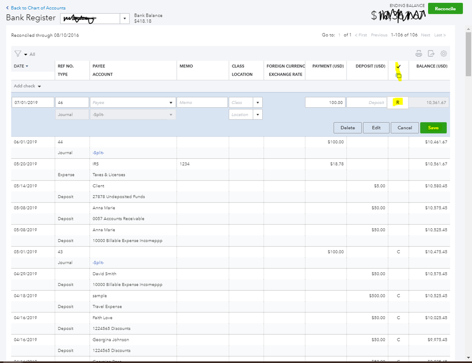This screenshot has width=472, height=363.
Task: Click the Ref No. field showing 46
Action: (72, 103)
